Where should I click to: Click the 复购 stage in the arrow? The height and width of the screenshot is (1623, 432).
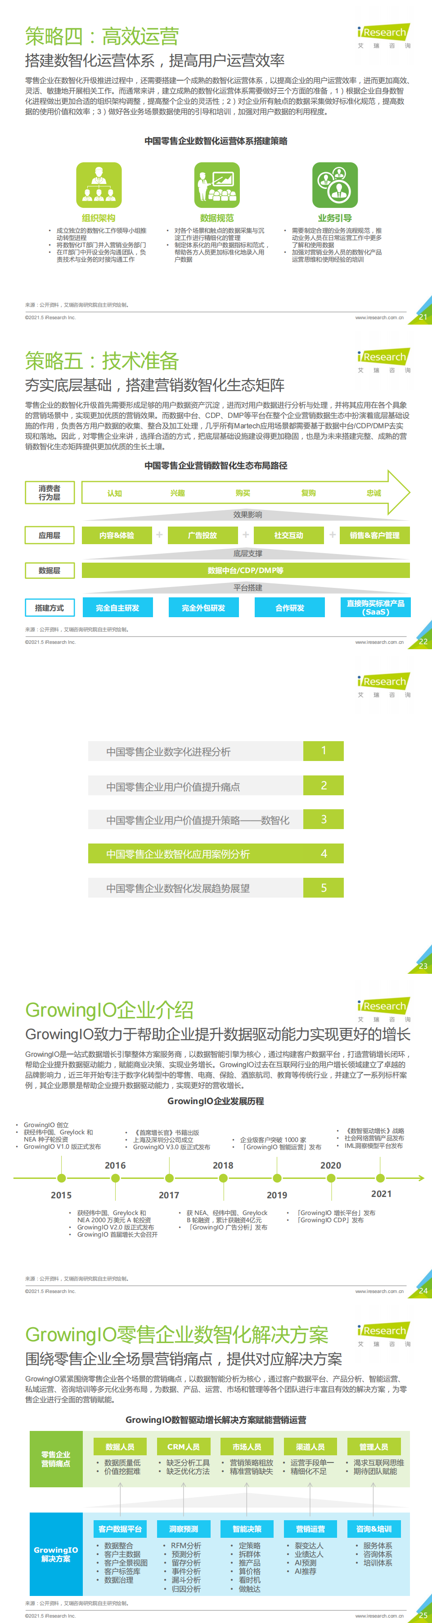click(308, 493)
